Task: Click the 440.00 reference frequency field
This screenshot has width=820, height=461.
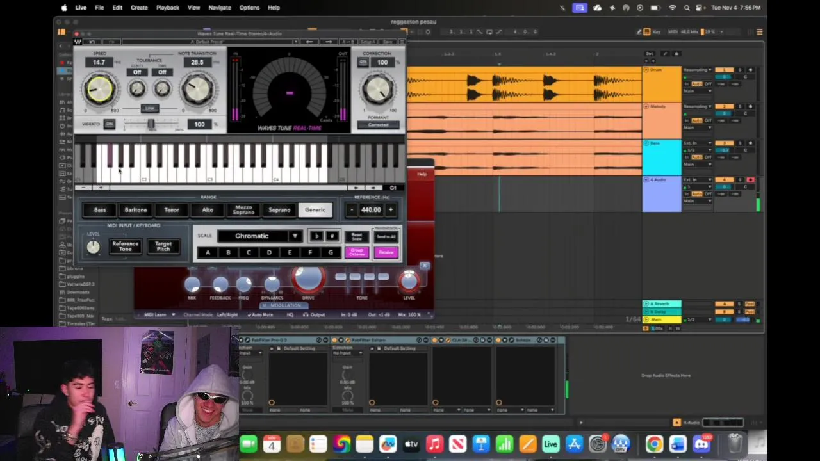Action: pos(371,209)
